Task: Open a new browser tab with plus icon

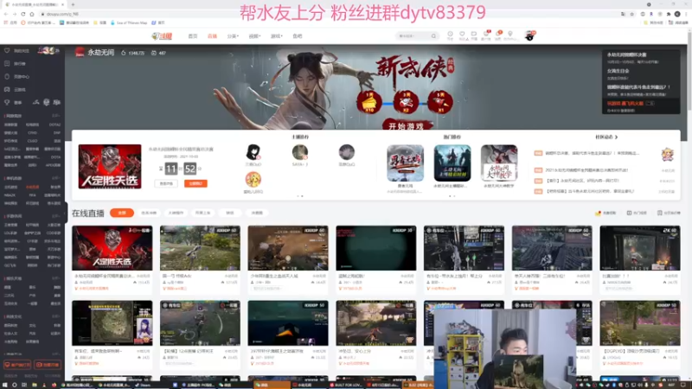Action: coord(73,4)
